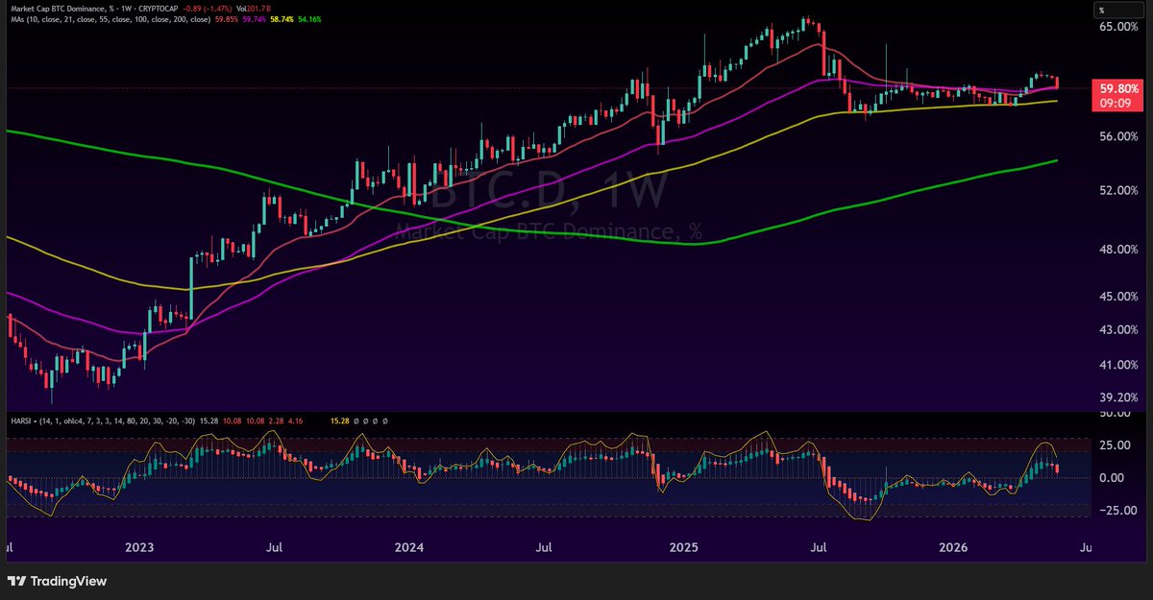Select the HARSI indicator legend title
The width and height of the screenshot is (1153, 600).
coord(103,420)
